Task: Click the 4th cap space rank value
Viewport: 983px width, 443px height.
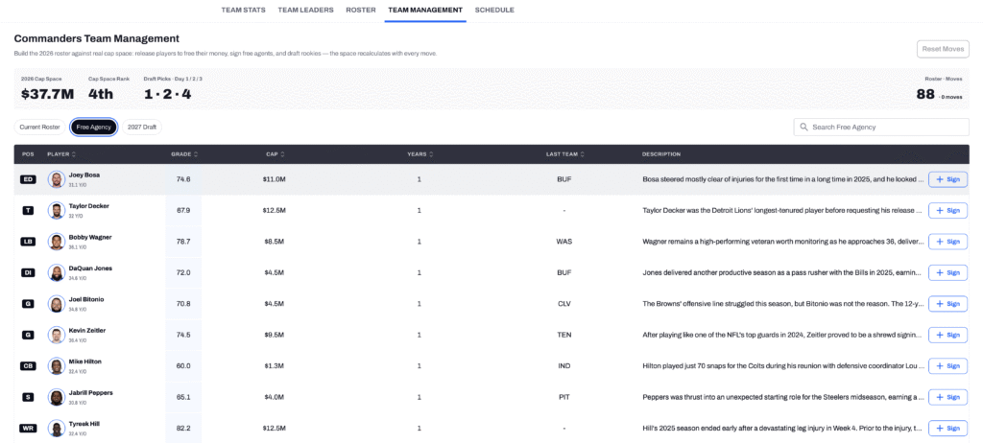Action: (101, 95)
